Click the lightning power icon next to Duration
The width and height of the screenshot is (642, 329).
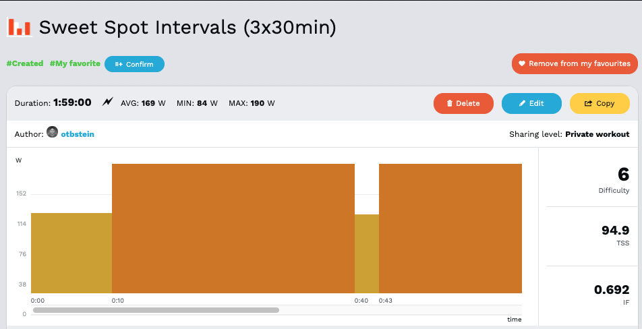click(x=108, y=103)
